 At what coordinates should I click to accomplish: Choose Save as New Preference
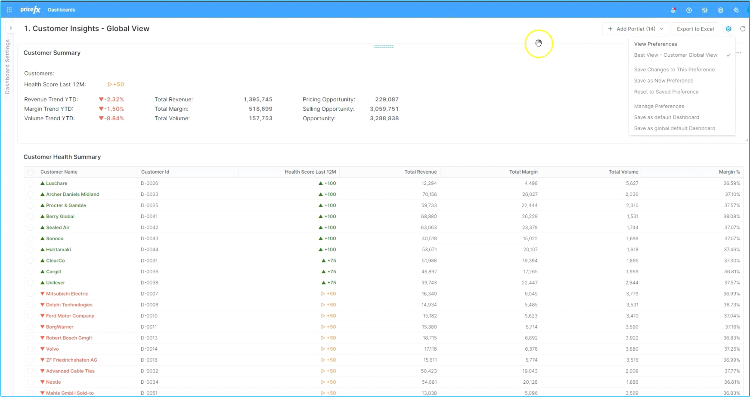coord(663,81)
